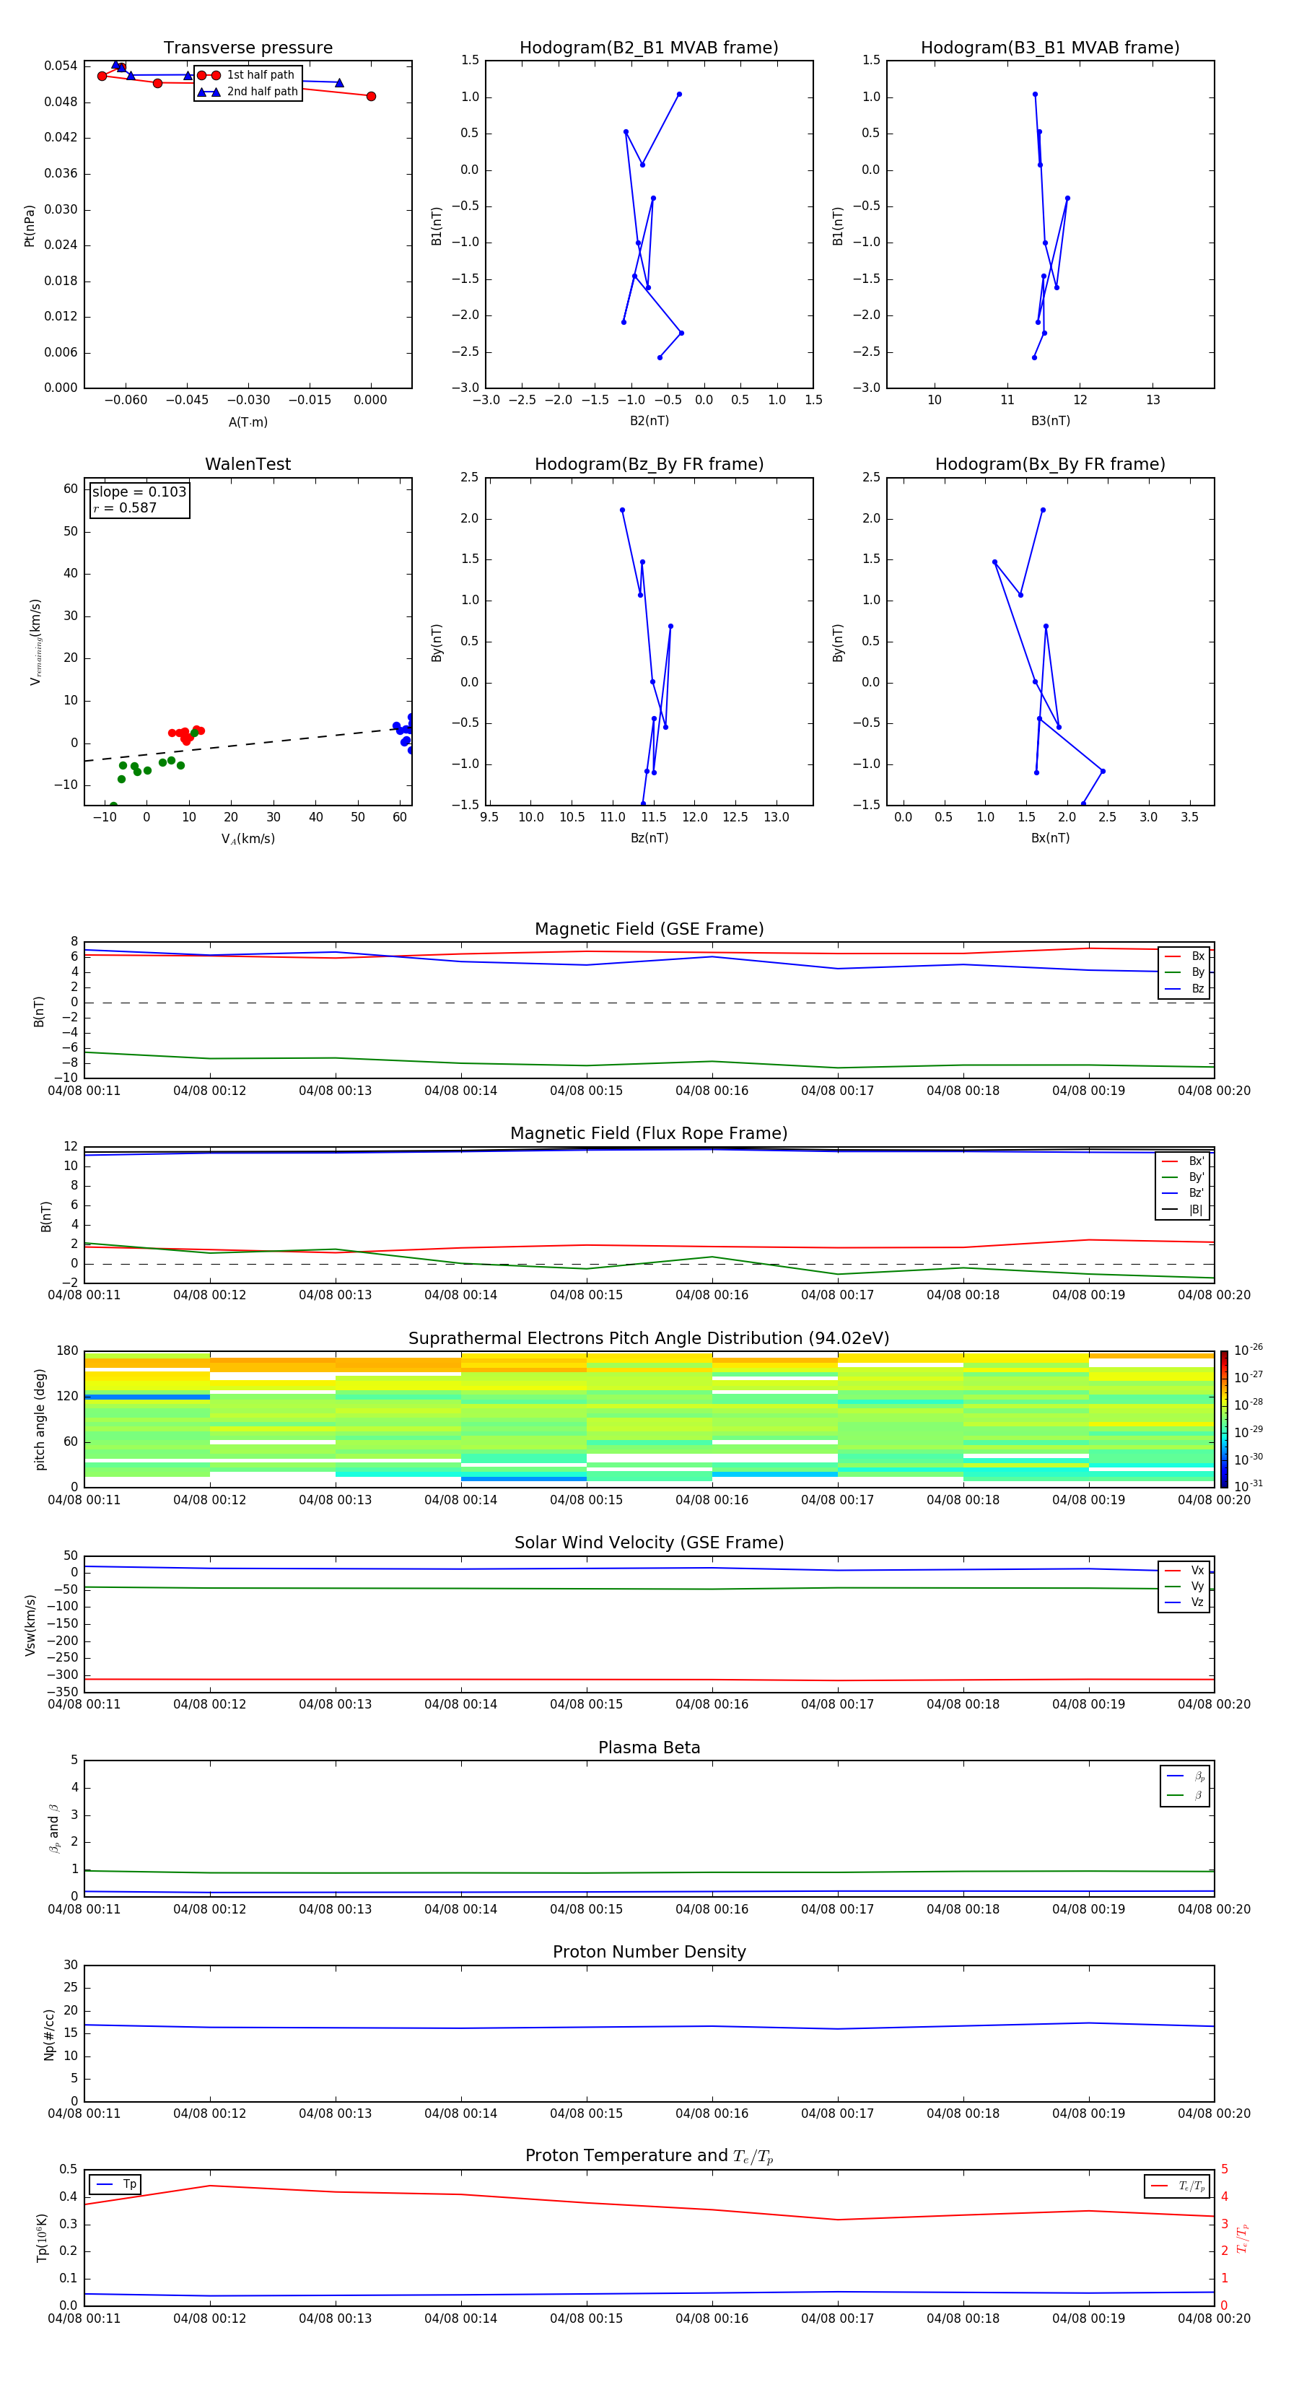This screenshot has width=1299, height=2382.
Task: Select the Suprathermal Electrons Pitch Angle Distribution title
Action: [x=649, y=1339]
